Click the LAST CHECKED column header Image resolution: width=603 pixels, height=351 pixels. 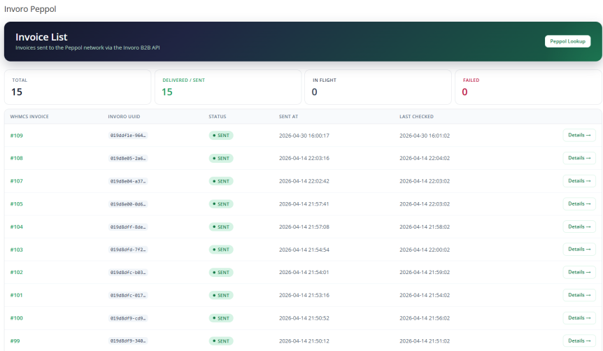point(416,117)
